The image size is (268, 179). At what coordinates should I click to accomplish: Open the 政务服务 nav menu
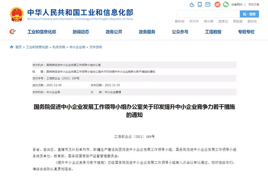147,32
